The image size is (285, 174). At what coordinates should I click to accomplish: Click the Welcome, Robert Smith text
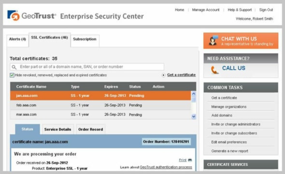coord(254,19)
